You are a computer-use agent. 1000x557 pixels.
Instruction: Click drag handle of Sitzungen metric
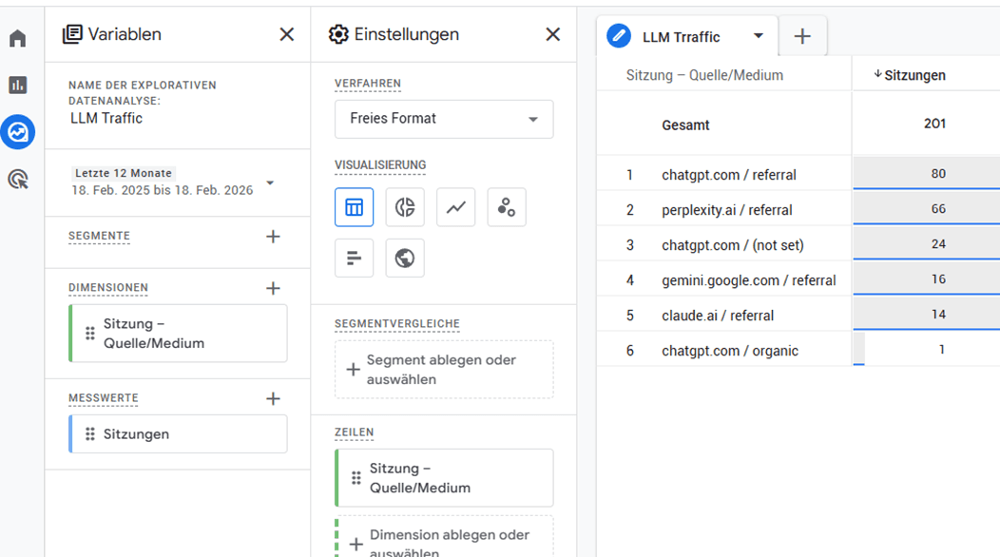pyautogui.click(x=90, y=433)
